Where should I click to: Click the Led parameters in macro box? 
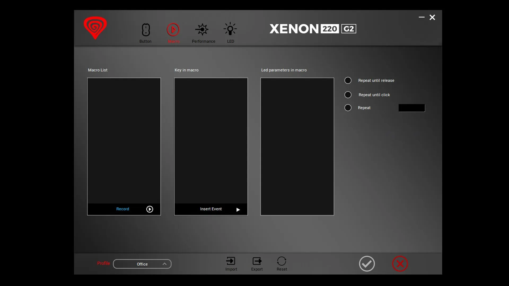click(x=297, y=146)
